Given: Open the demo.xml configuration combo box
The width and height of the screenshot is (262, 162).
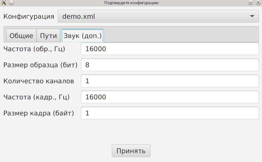Looking at the screenshot, I should 158,16.
